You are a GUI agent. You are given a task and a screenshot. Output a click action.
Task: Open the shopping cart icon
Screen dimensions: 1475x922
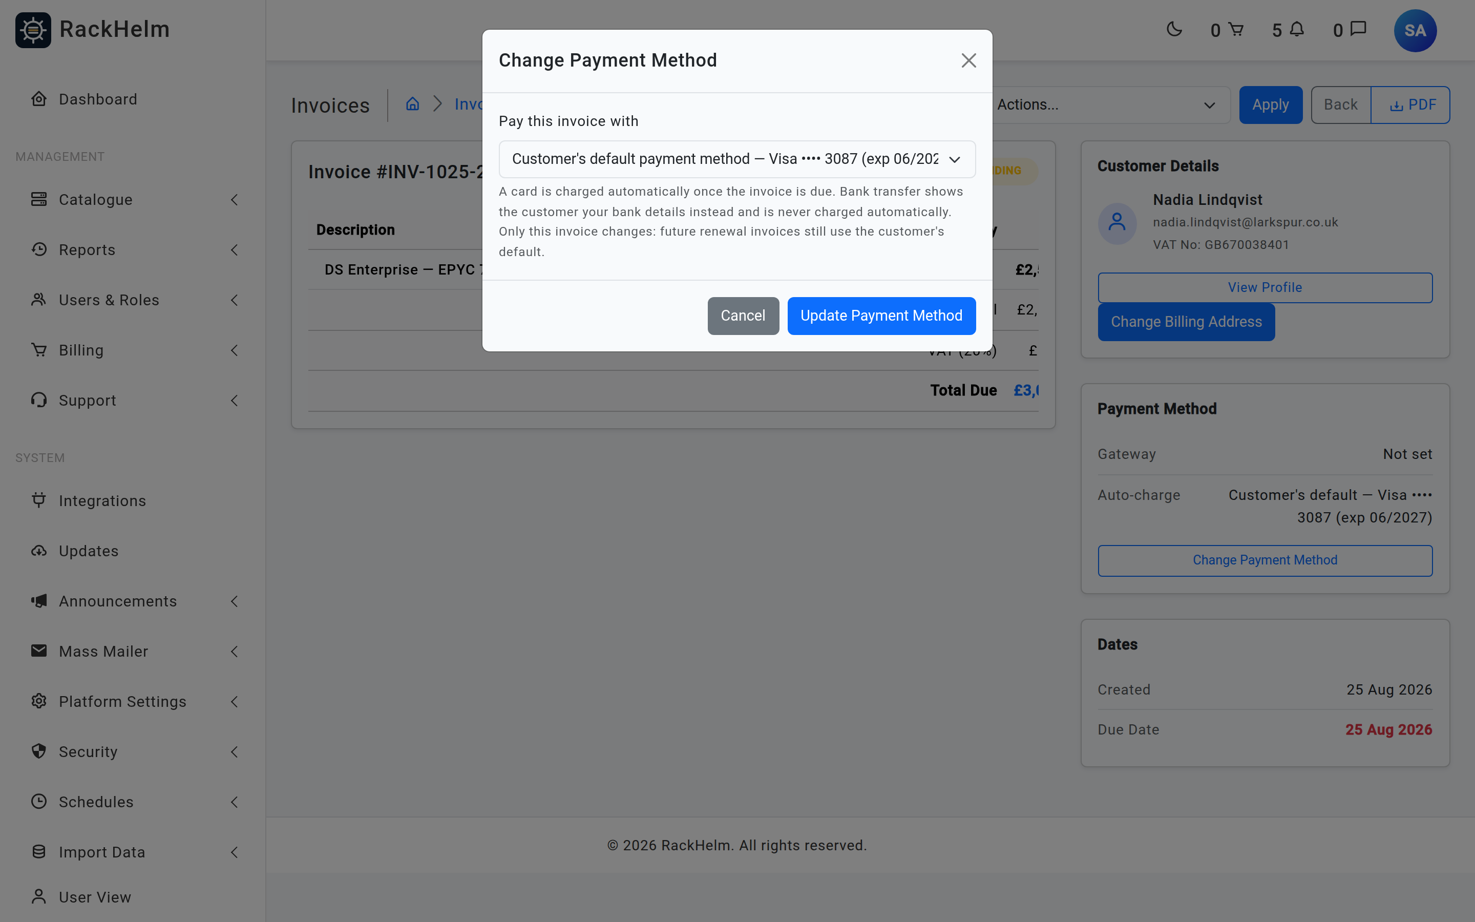(x=1235, y=29)
